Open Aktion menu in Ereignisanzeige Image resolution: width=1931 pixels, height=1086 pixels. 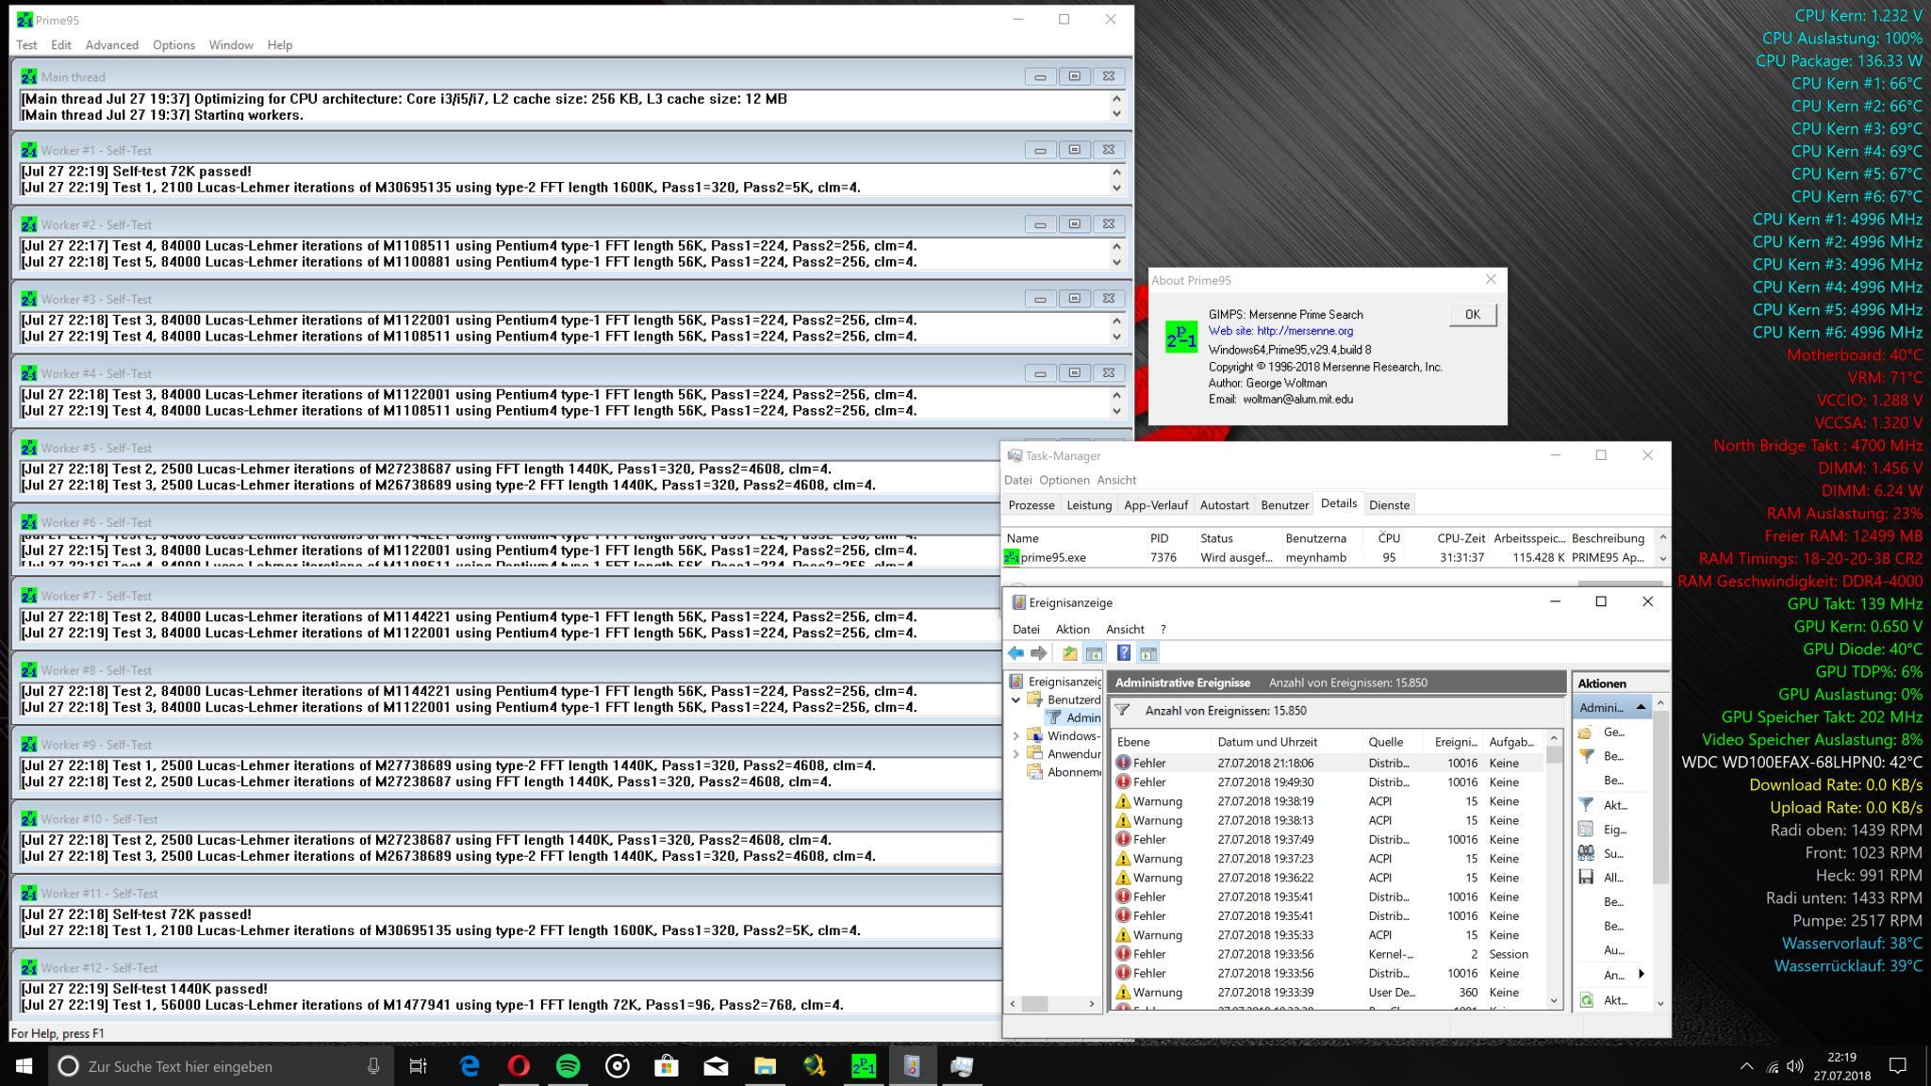[1072, 629]
